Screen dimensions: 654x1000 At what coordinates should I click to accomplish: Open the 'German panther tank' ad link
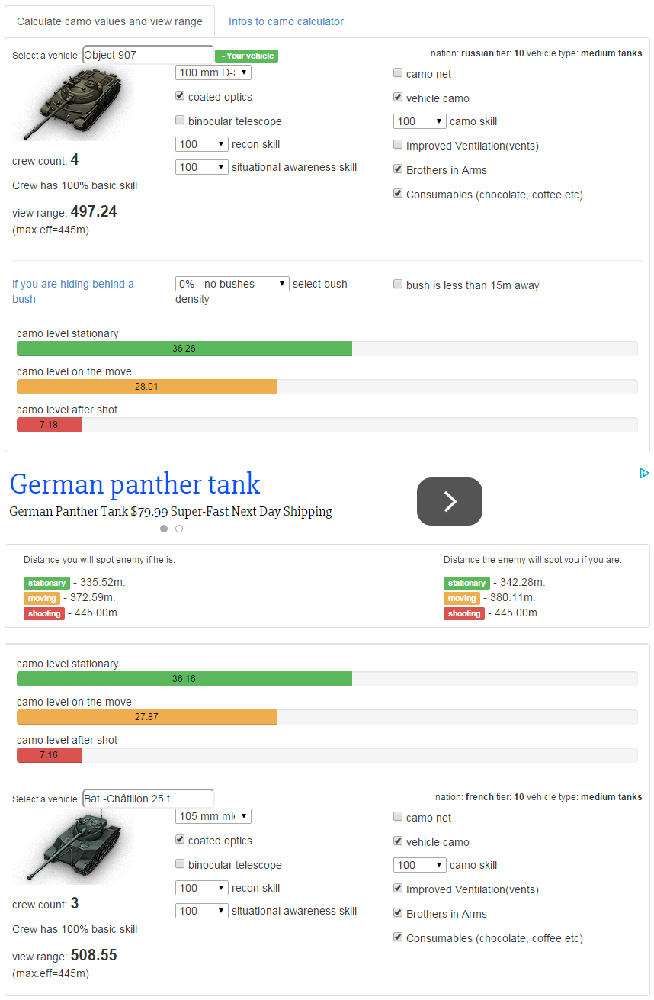coord(135,484)
